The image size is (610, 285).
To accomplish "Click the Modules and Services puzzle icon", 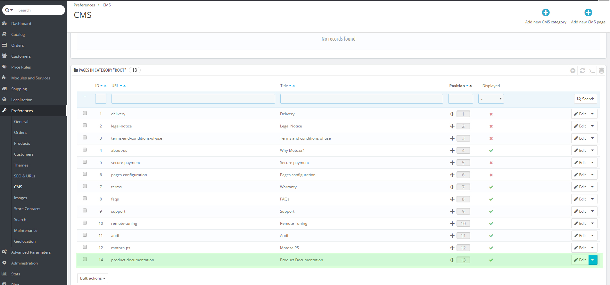I will click(x=4, y=78).
